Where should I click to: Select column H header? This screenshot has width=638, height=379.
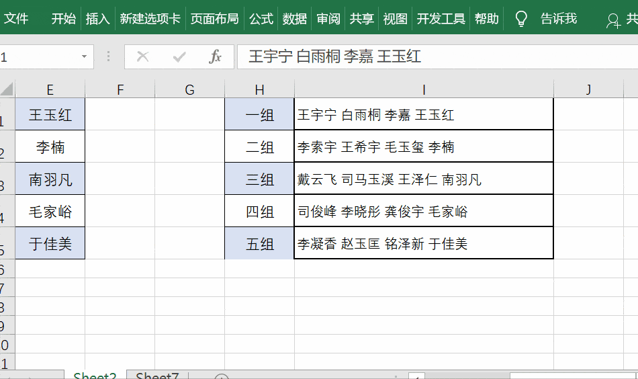259,90
